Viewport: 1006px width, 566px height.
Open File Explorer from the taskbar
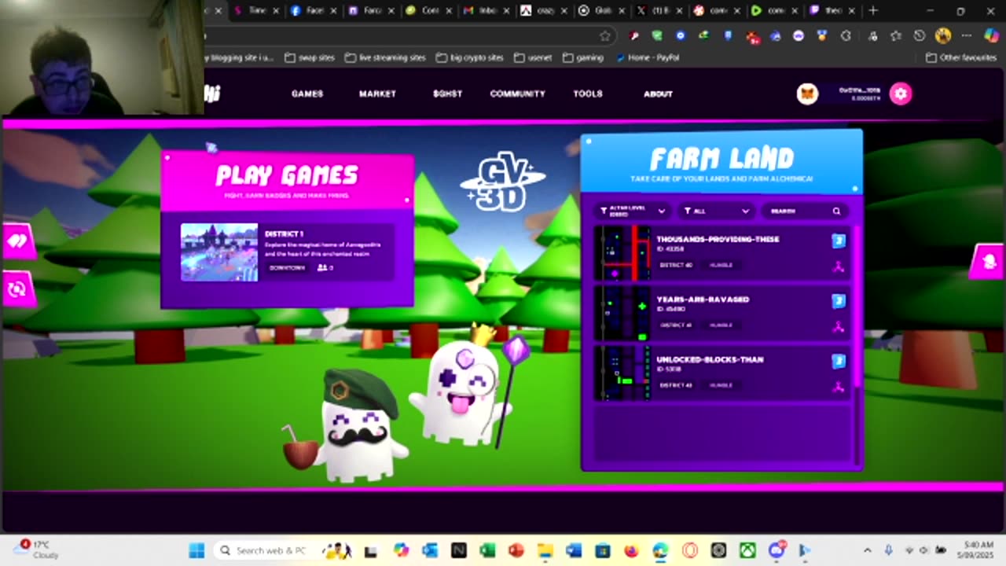pyautogui.click(x=545, y=550)
